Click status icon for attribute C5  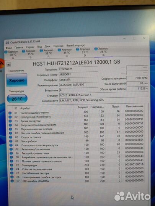12,173
